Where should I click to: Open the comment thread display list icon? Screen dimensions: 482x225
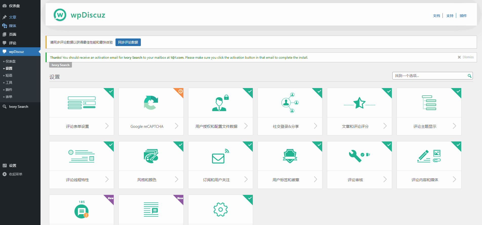tap(429, 103)
